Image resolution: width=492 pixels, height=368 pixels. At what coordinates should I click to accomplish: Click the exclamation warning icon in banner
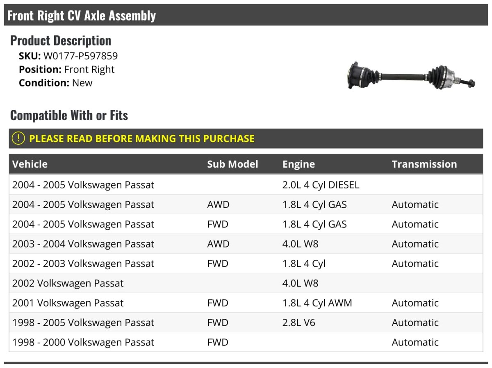coord(18,139)
